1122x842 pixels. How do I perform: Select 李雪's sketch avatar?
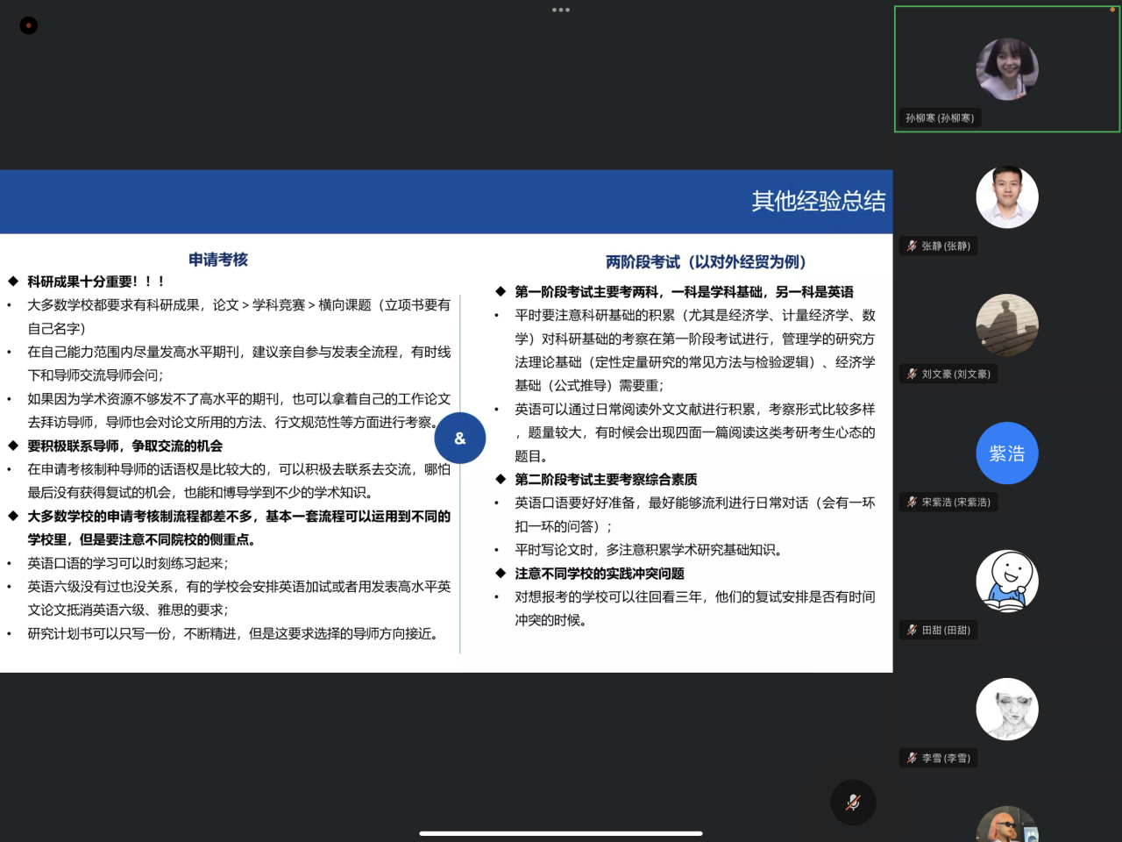pos(1007,710)
